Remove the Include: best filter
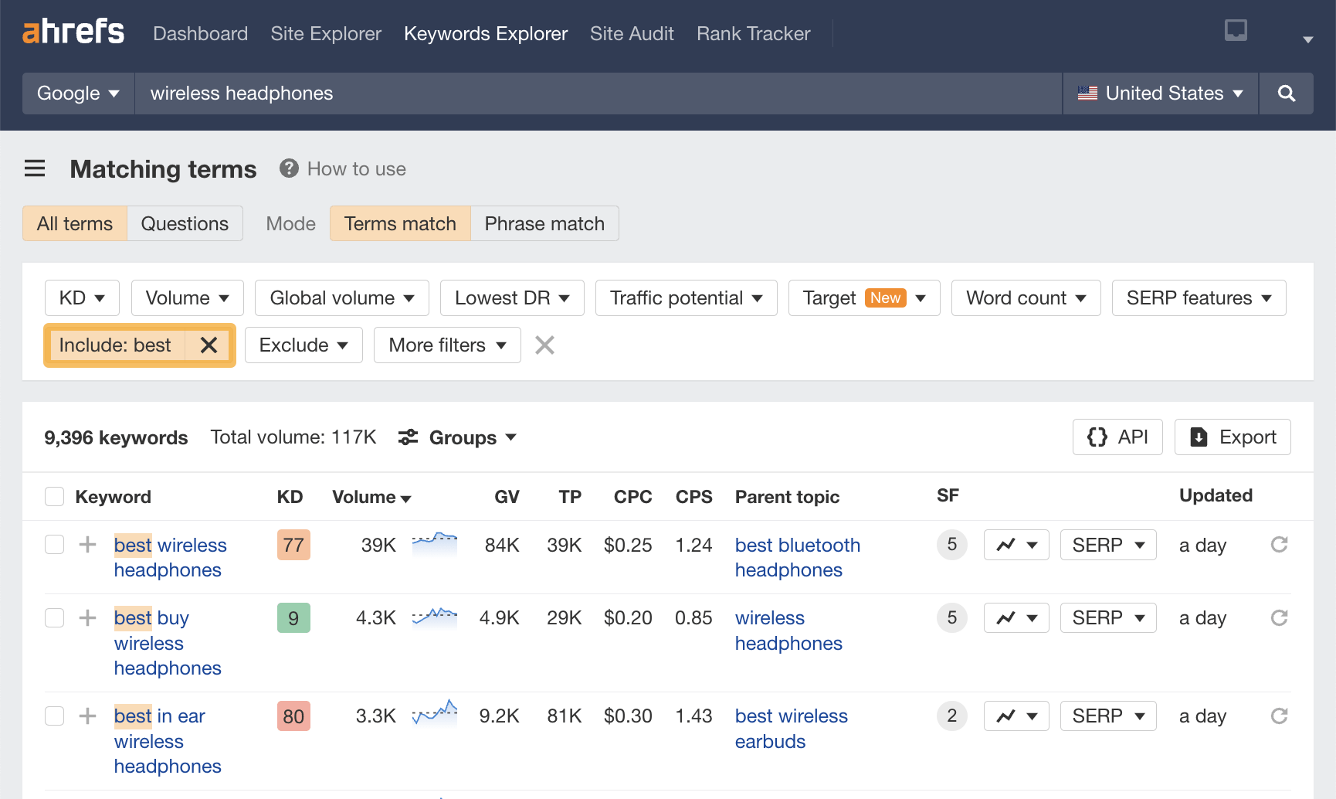The image size is (1336, 799). [209, 345]
